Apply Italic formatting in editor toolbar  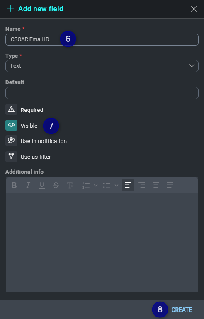(28, 185)
